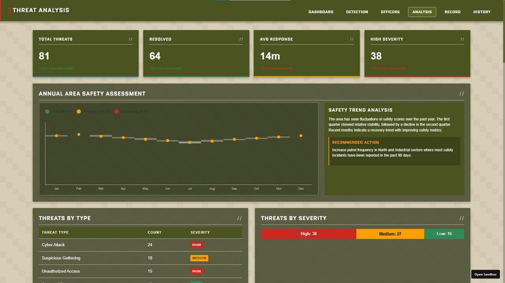The image size is (505, 283).
Task: Select the May data point on chart
Action: 145,139
